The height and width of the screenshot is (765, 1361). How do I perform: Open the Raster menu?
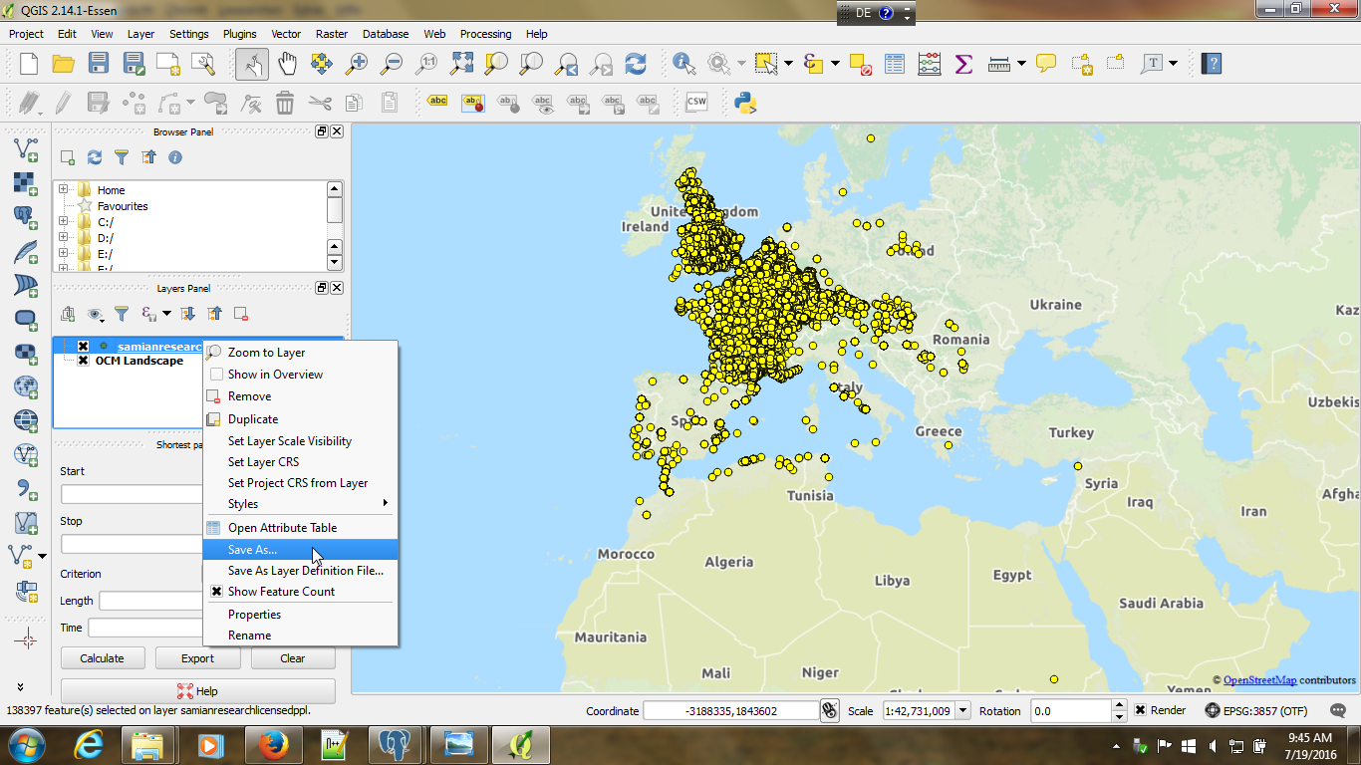tap(332, 34)
